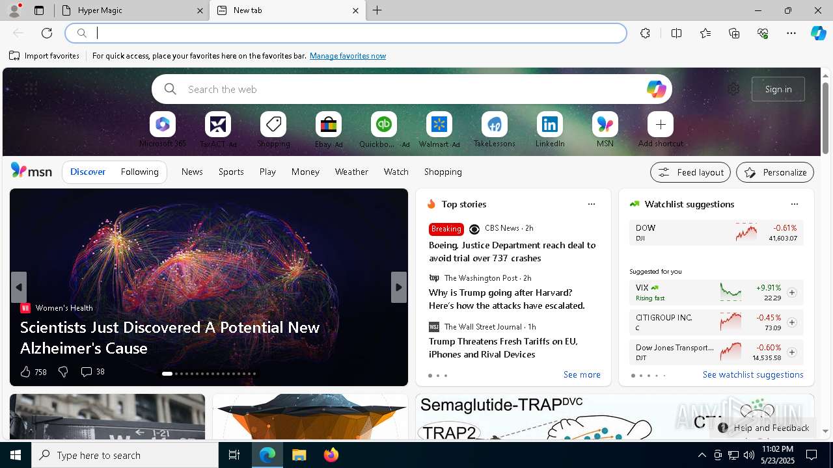Open Copilot sidebar icon
This screenshot has width=833, height=468.
point(818,33)
